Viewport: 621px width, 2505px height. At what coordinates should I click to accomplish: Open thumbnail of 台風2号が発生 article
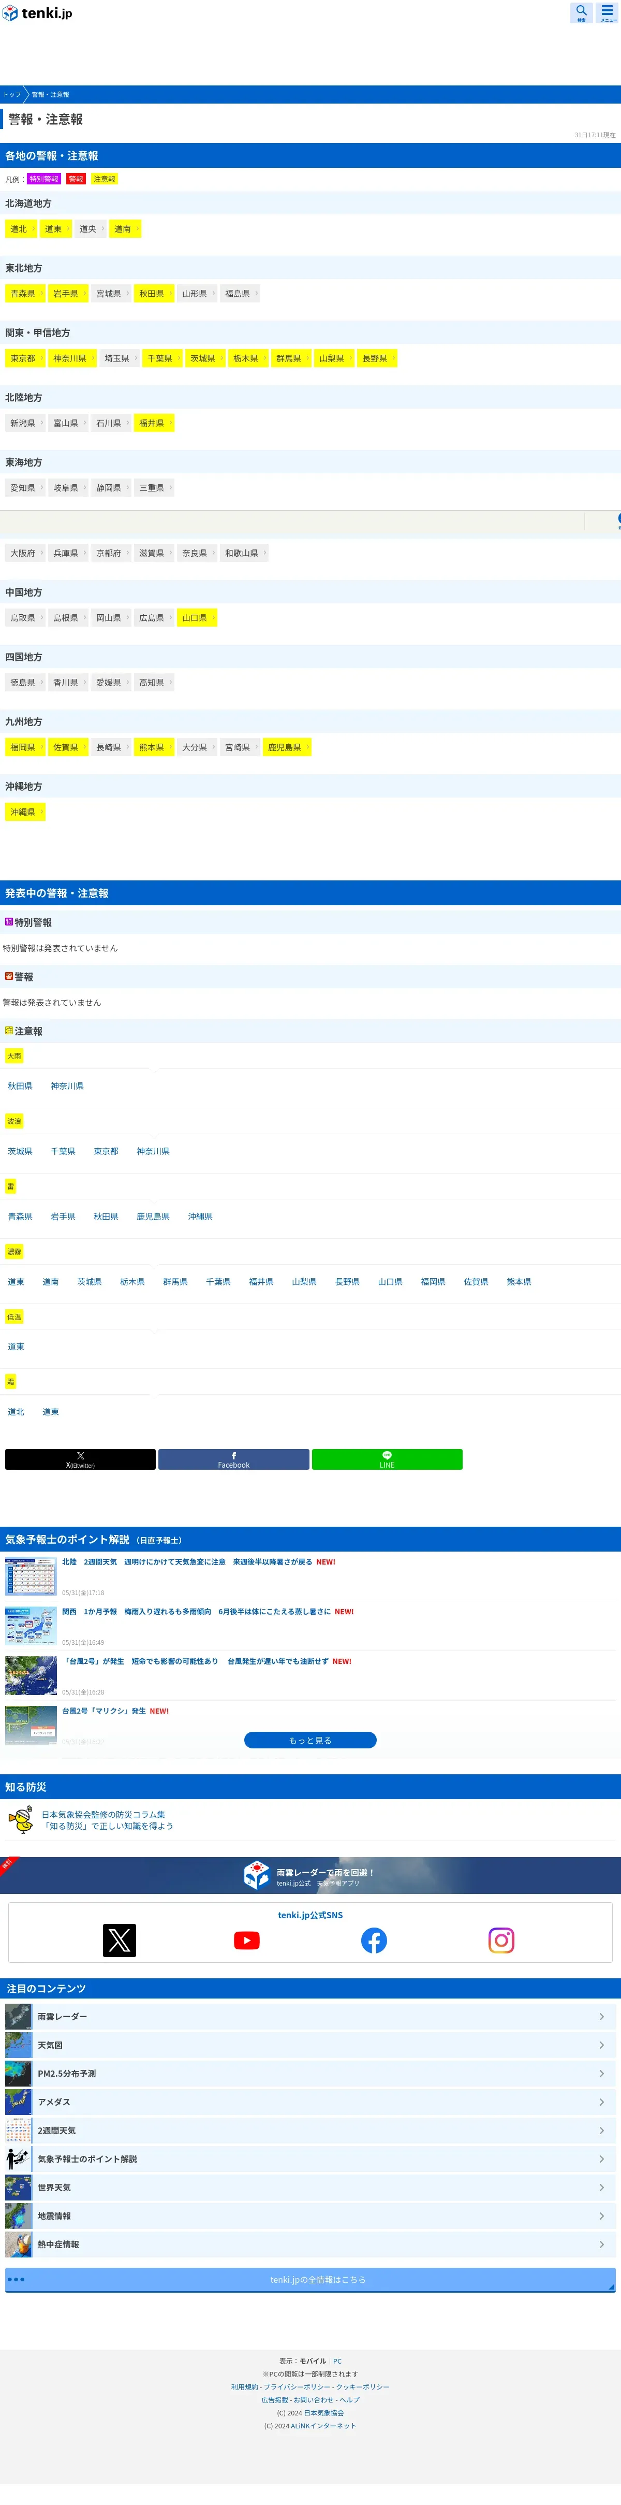pyautogui.click(x=30, y=1675)
